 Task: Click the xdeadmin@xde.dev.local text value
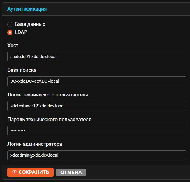(x=34, y=155)
